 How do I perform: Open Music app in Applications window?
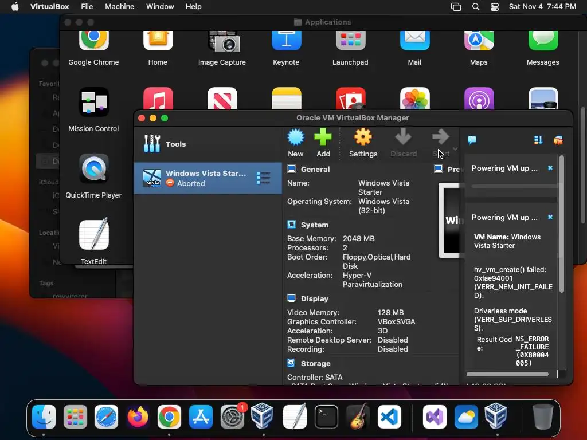point(158,99)
